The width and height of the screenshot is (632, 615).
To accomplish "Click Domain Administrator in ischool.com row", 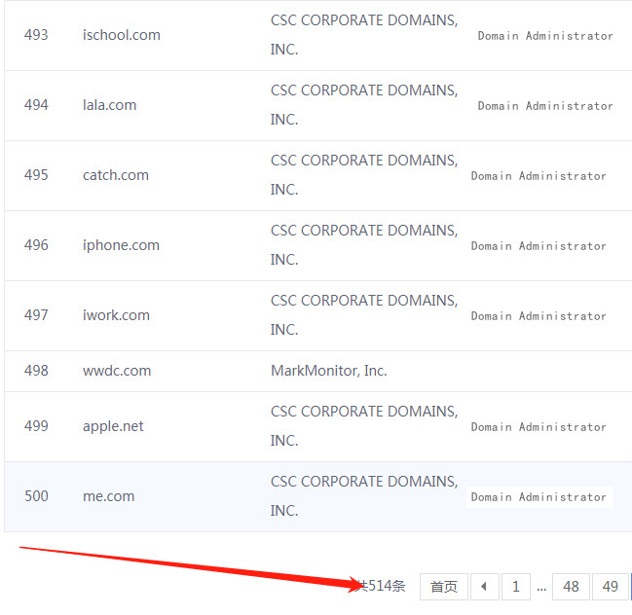I will tap(545, 36).
